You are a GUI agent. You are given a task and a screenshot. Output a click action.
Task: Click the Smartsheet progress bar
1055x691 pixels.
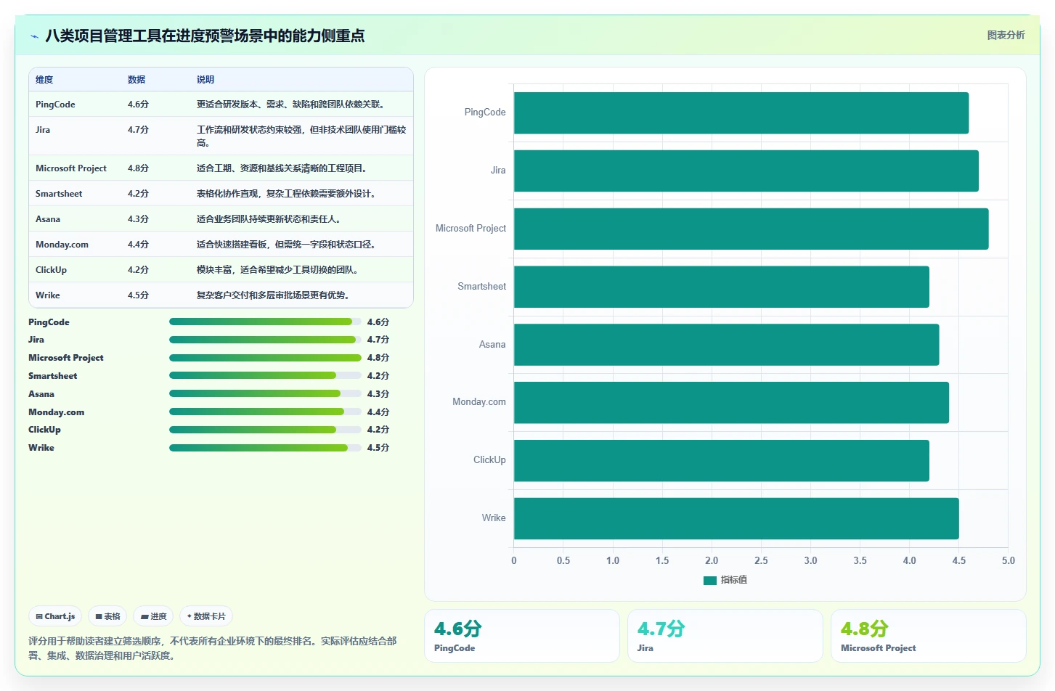[x=265, y=375]
